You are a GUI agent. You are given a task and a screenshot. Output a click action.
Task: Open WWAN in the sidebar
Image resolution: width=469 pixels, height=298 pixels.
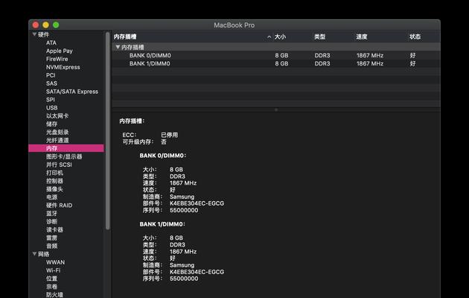(x=55, y=262)
